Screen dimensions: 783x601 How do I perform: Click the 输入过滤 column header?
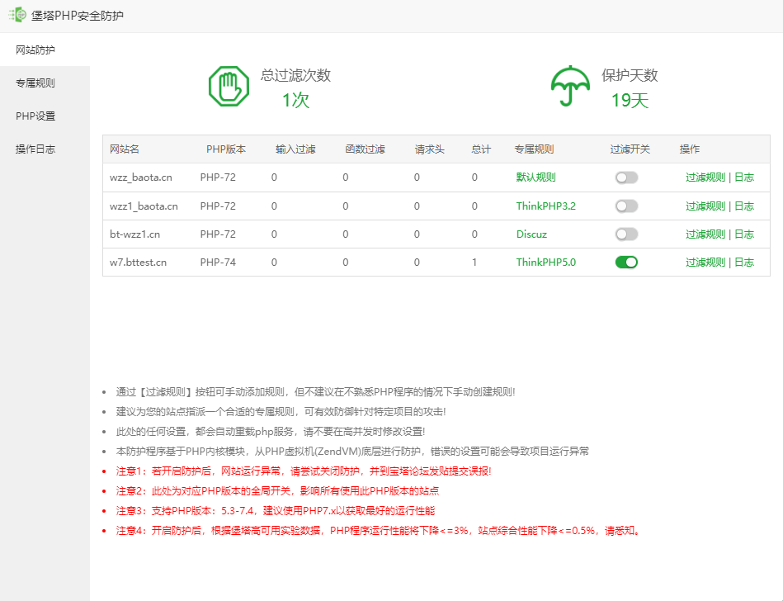pyautogui.click(x=295, y=149)
